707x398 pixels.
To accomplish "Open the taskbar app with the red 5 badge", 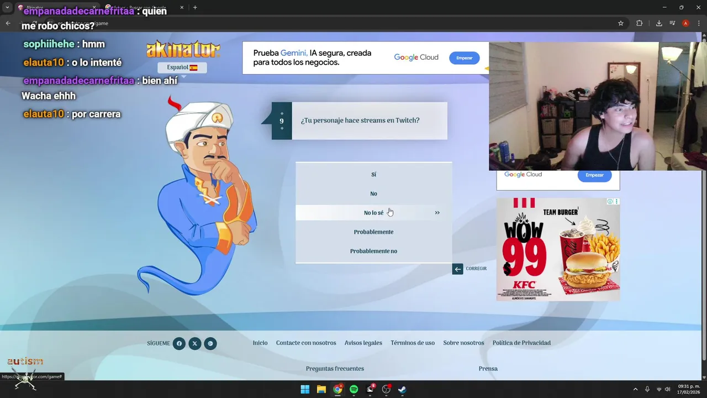I will [x=370, y=389].
